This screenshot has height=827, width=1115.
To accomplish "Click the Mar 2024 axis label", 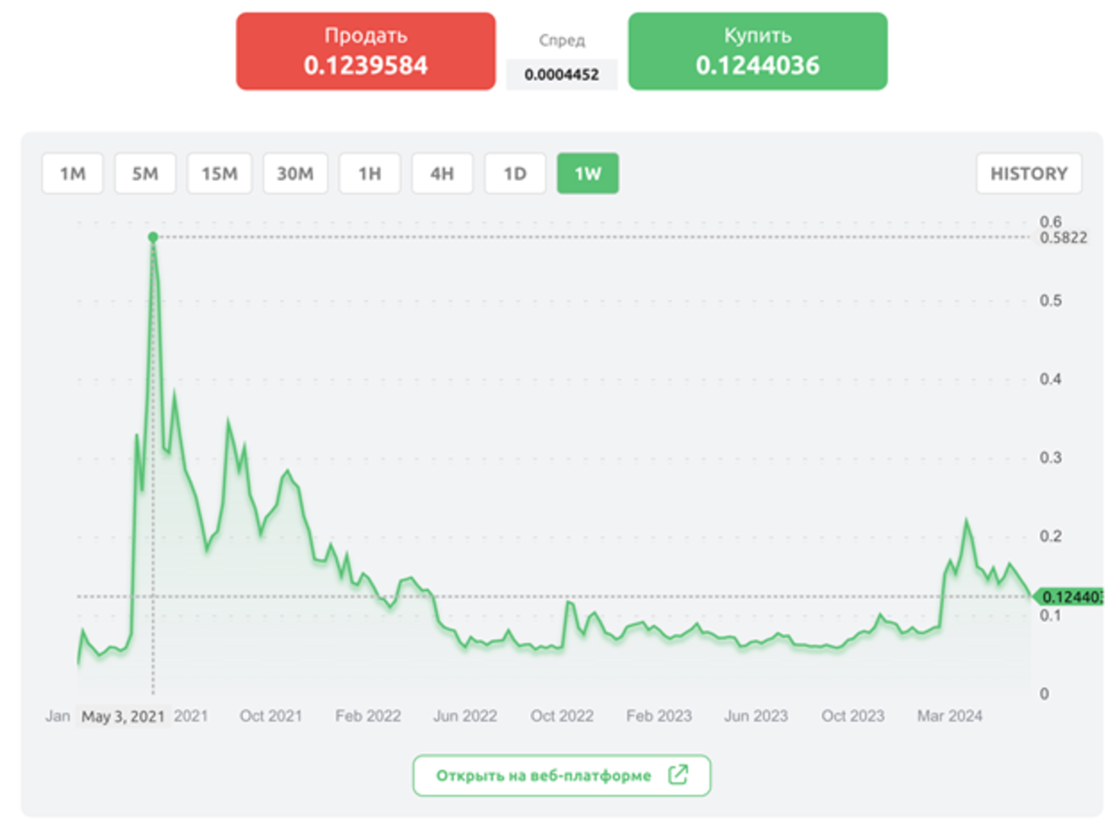I will [x=949, y=716].
